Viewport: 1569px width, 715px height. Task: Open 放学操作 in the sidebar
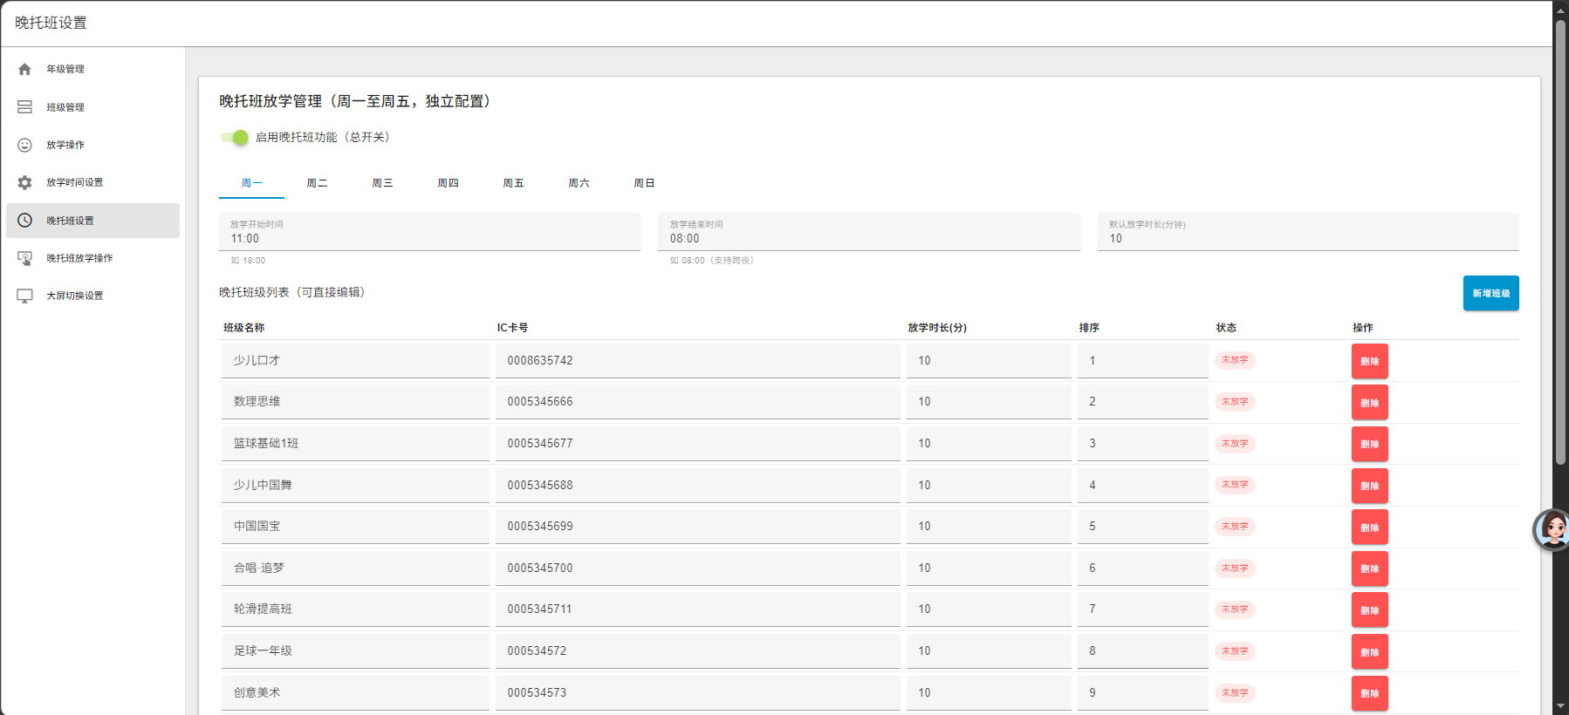coord(92,145)
